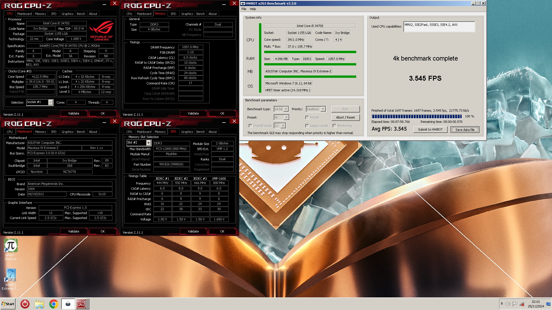Click the HWBOT x265 window title icon

(243, 3)
